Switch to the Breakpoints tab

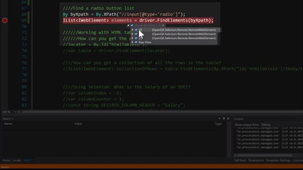256,161
